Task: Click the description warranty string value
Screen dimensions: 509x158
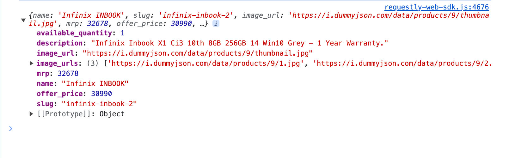Action: coord(239,43)
